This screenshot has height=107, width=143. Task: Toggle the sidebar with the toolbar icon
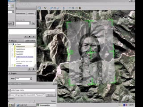(39, 8)
